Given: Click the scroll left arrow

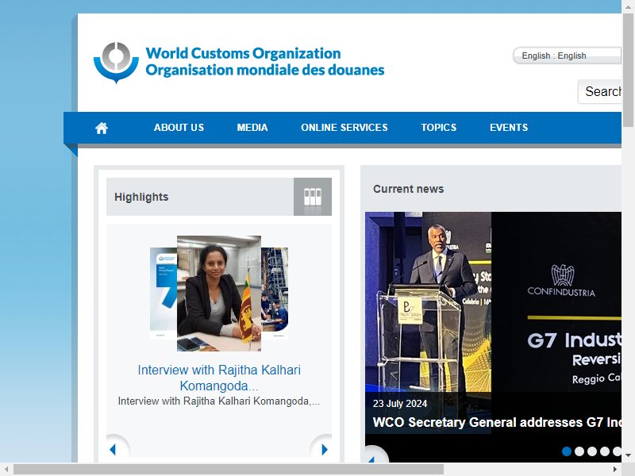Looking at the screenshot, I should (x=6, y=469).
